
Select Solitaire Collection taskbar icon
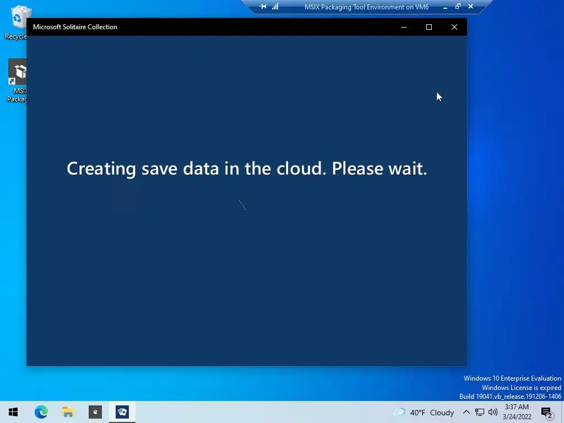click(x=122, y=412)
